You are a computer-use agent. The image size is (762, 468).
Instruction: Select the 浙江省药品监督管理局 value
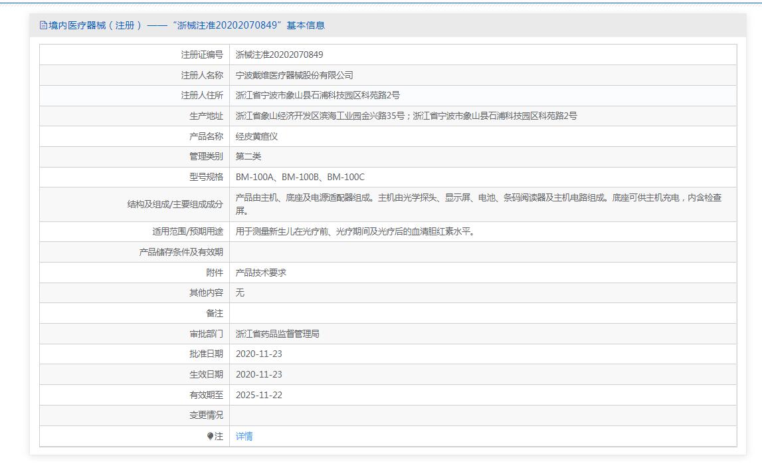point(278,334)
